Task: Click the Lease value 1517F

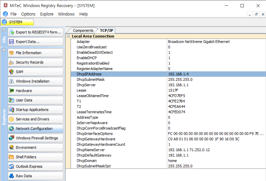Action: [173, 90]
